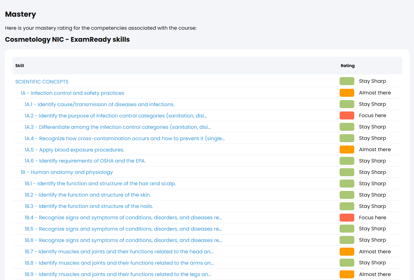This screenshot has width=414, height=280.
Task: Click "Stay Sharp" in the 1A.1 row
Action: point(372,104)
